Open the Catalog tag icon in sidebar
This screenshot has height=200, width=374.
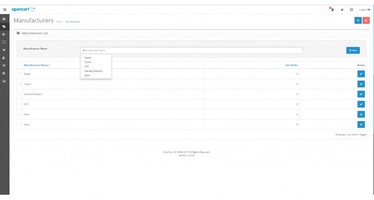point(4,27)
